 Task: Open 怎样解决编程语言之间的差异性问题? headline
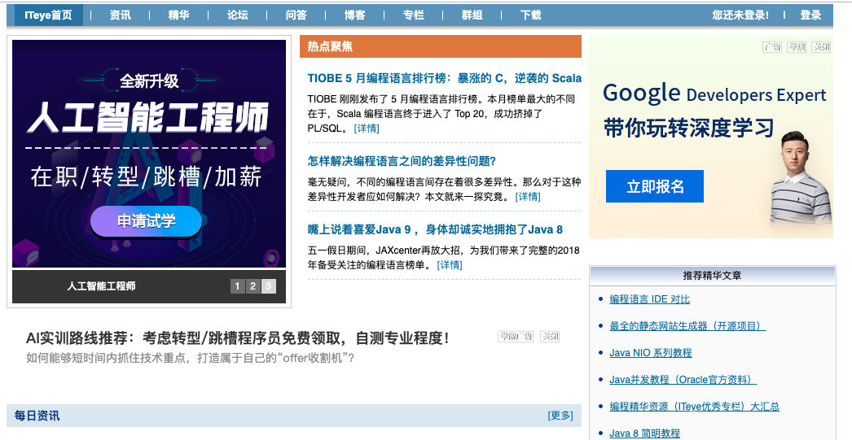tap(402, 161)
